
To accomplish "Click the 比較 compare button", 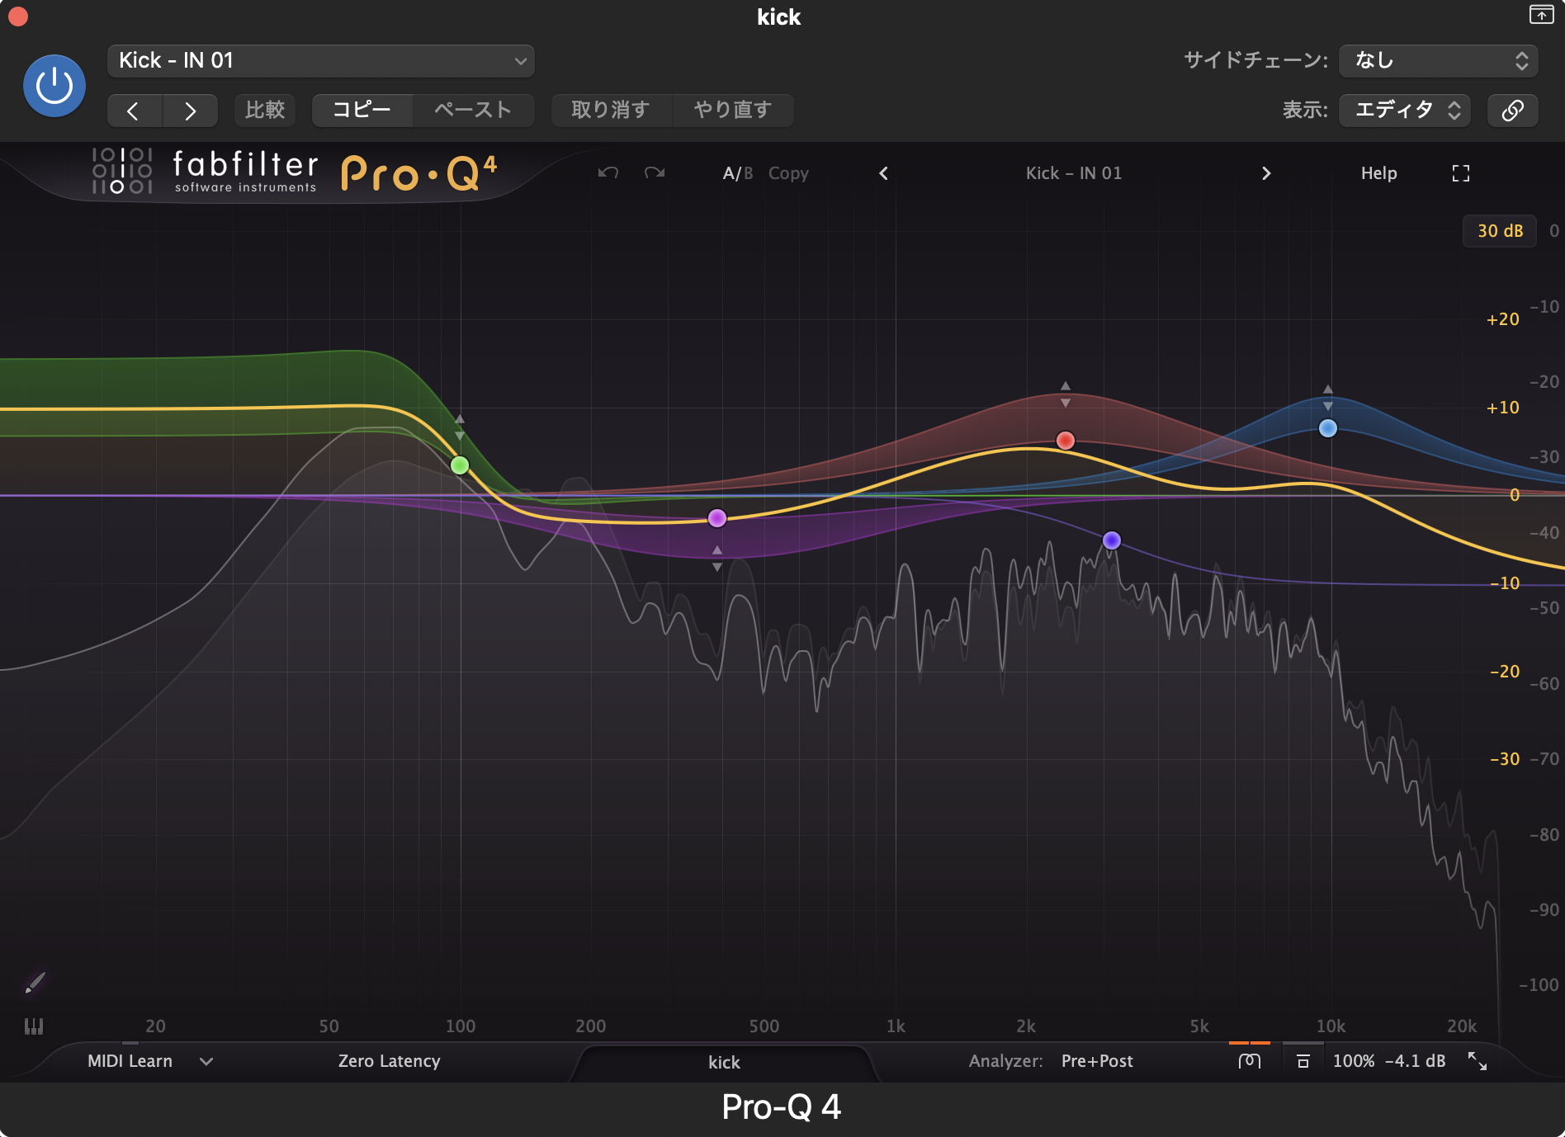I will pos(265,111).
